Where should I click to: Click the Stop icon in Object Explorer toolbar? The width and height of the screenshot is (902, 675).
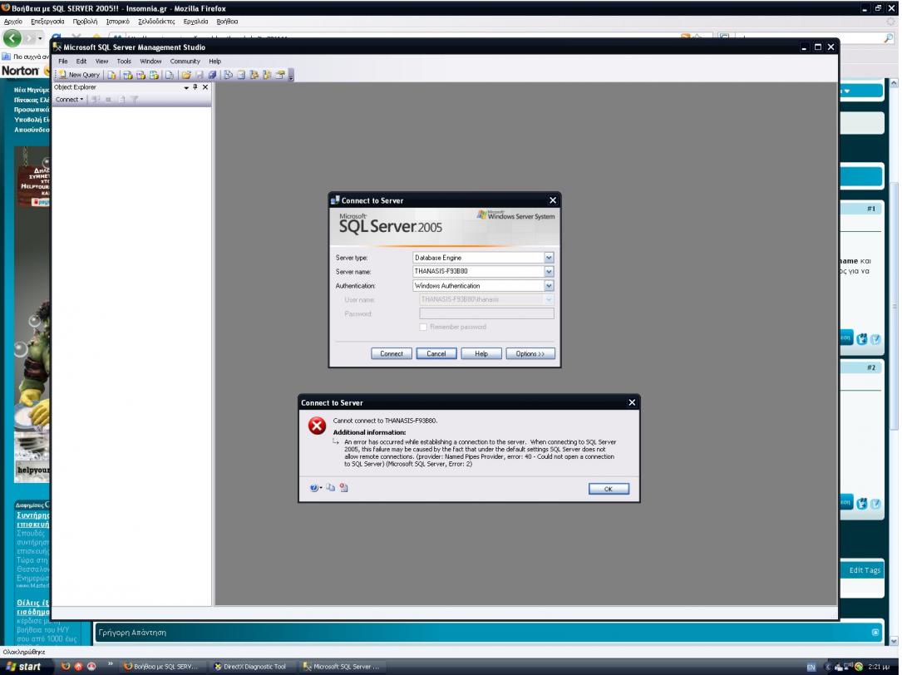click(108, 100)
